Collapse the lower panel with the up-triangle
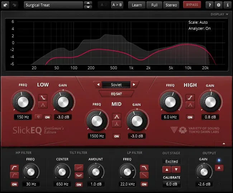Screen dimensions: 233x193 tap(224, 143)
